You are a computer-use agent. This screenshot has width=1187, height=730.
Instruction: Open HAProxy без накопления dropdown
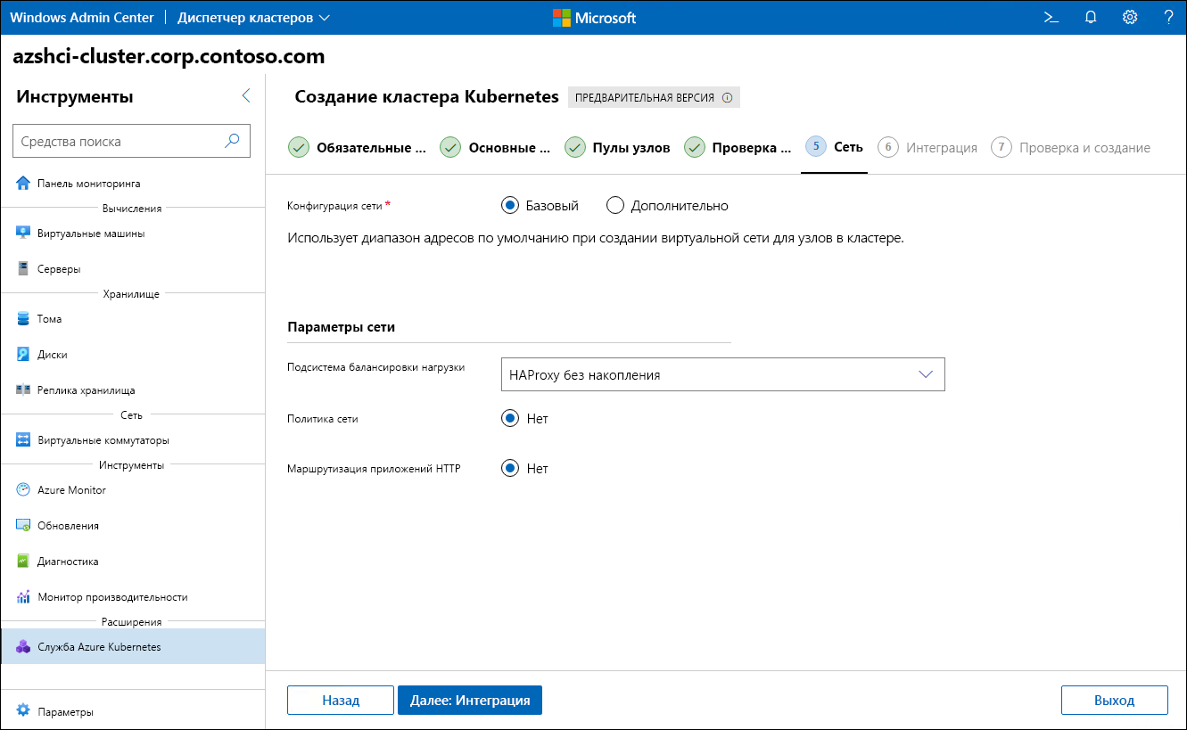[x=722, y=374]
